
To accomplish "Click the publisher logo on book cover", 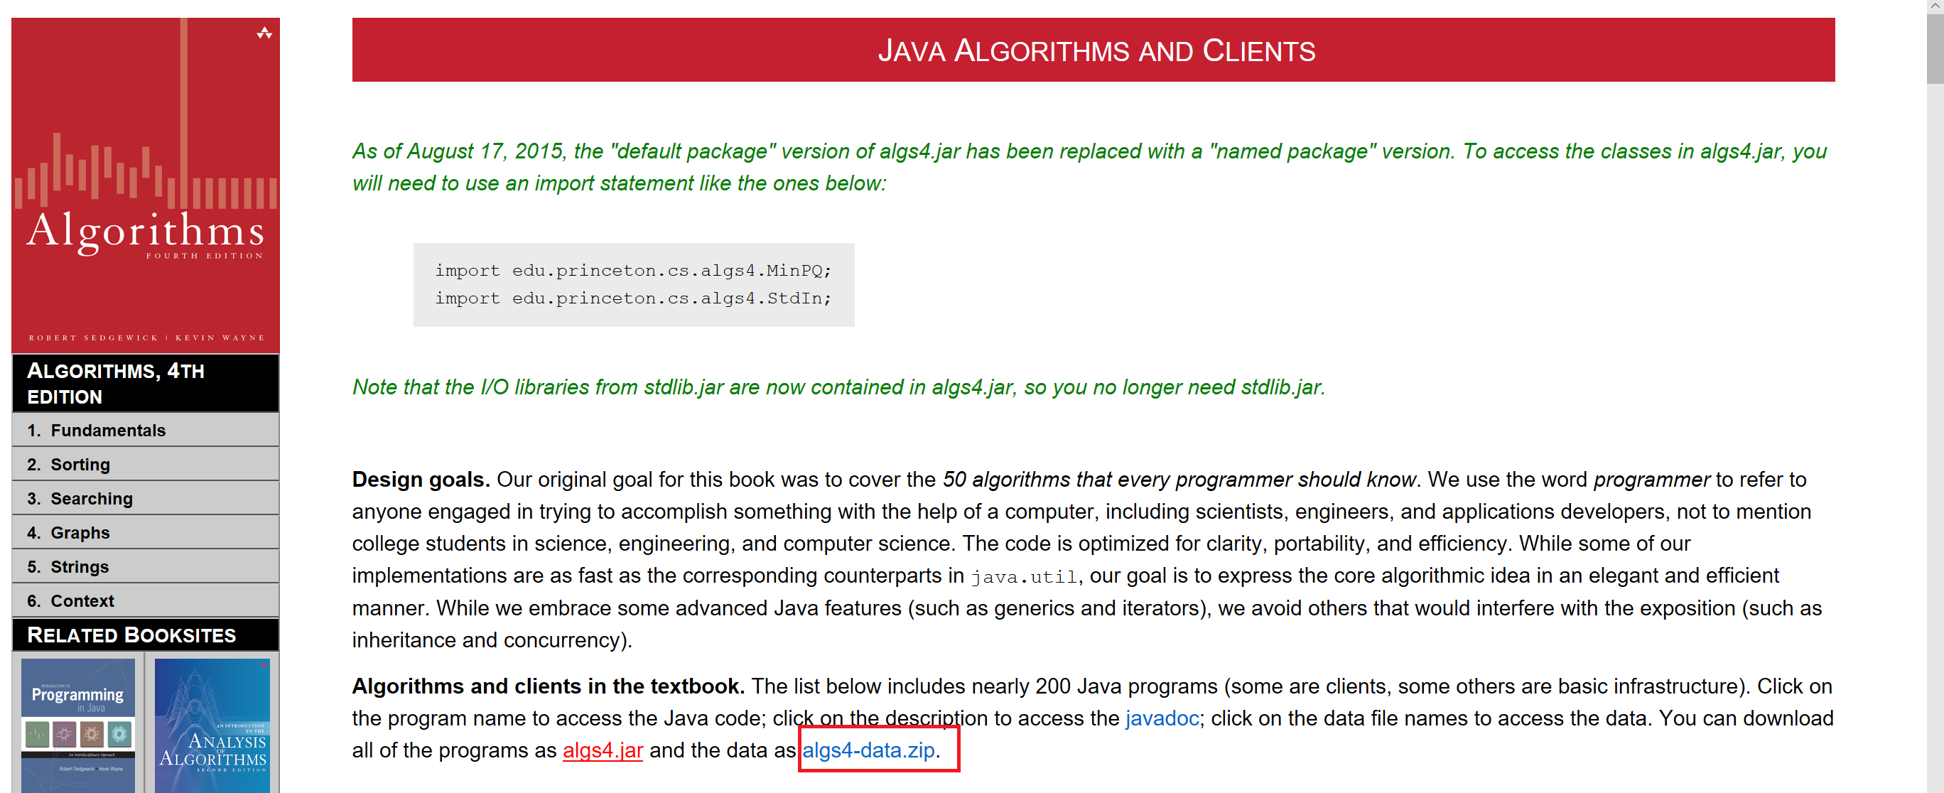I will (264, 33).
